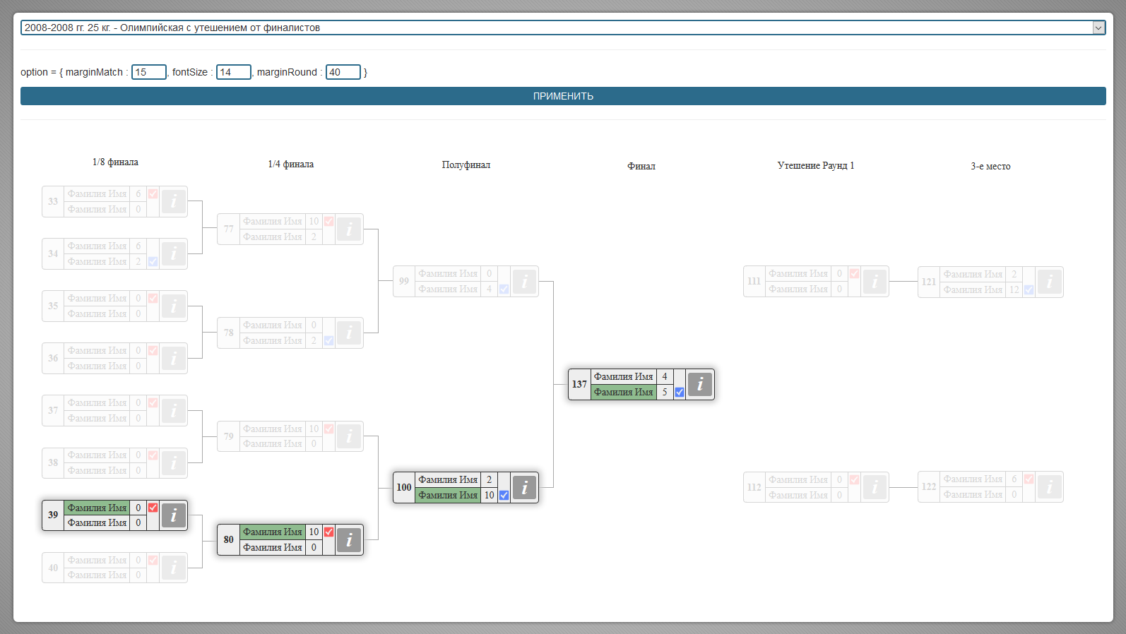Click score 4 in final match 137
This screenshot has height=634, width=1126.
point(665,377)
